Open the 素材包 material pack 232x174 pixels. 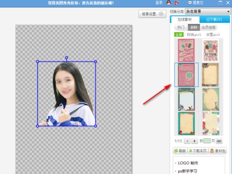coord(218,151)
